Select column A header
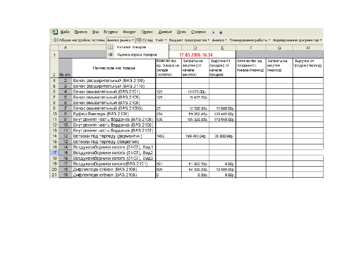Viewport: 363px width, 255px height. click(x=65, y=48)
